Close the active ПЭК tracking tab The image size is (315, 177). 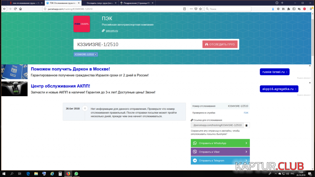coord(79,3)
